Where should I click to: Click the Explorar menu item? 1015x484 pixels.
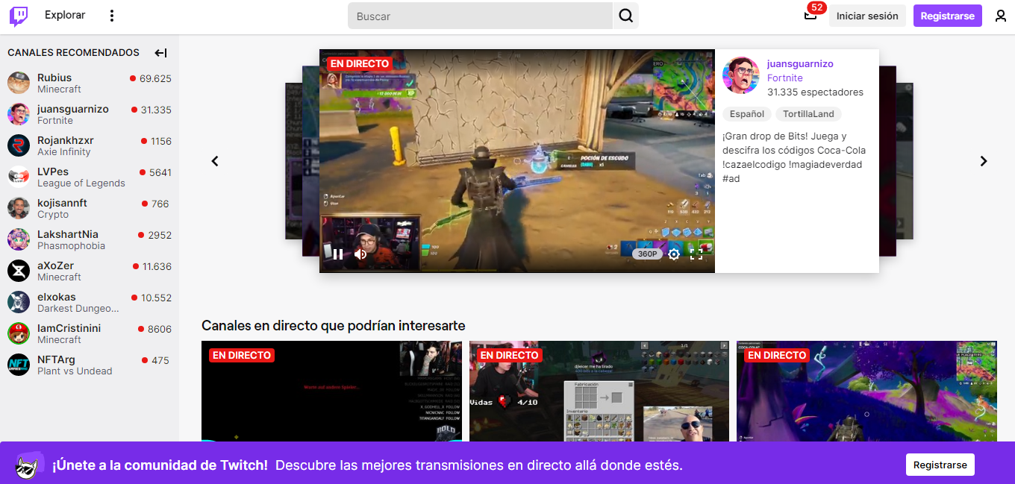pyautogui.click(x=65, y=15)
